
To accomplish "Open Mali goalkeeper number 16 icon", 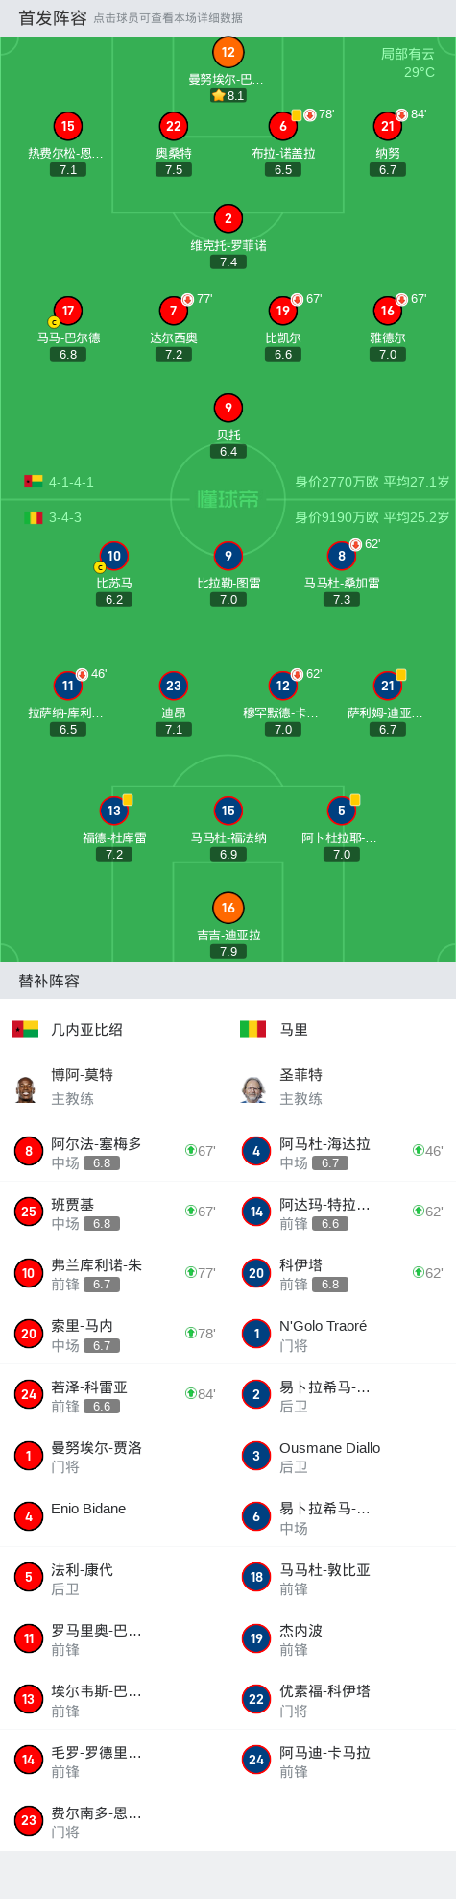I will click(228, 908).
